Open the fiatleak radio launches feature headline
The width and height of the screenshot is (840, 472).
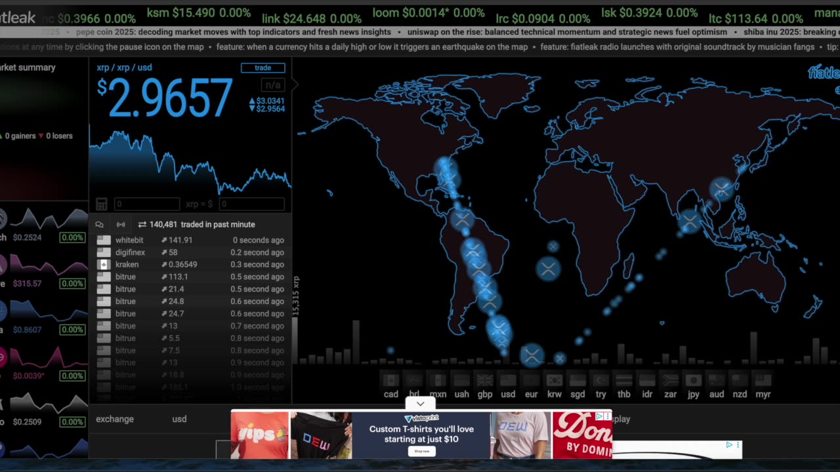click(677, 47)
